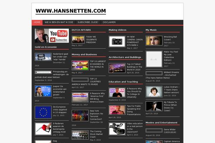Click the Public Speaking tips thumbnail
Image resolution: width=215 pixels, height=143 pixels.
click(x=117, y=110)
